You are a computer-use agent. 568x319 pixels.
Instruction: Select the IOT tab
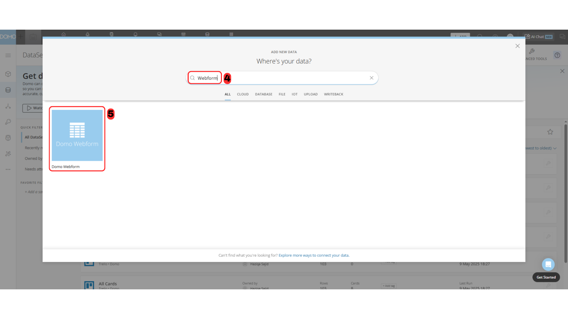(295, 94)
